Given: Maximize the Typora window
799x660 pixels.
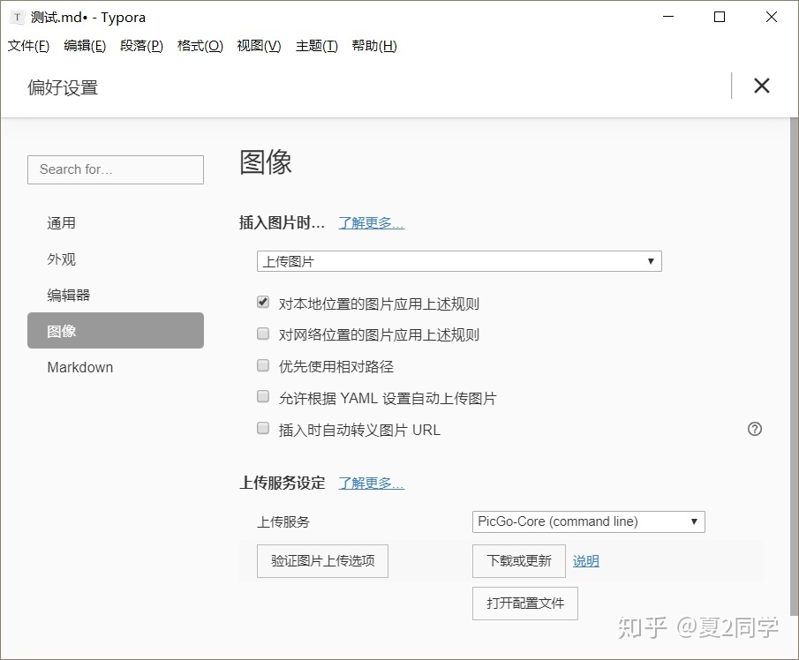Looking at the screenshot, I should pyautogui.click(x=720, y=17).
